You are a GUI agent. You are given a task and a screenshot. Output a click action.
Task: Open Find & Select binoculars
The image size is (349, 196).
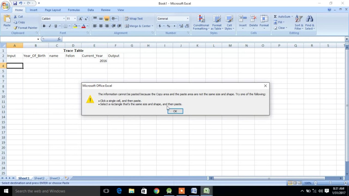(x=309, y=23)
